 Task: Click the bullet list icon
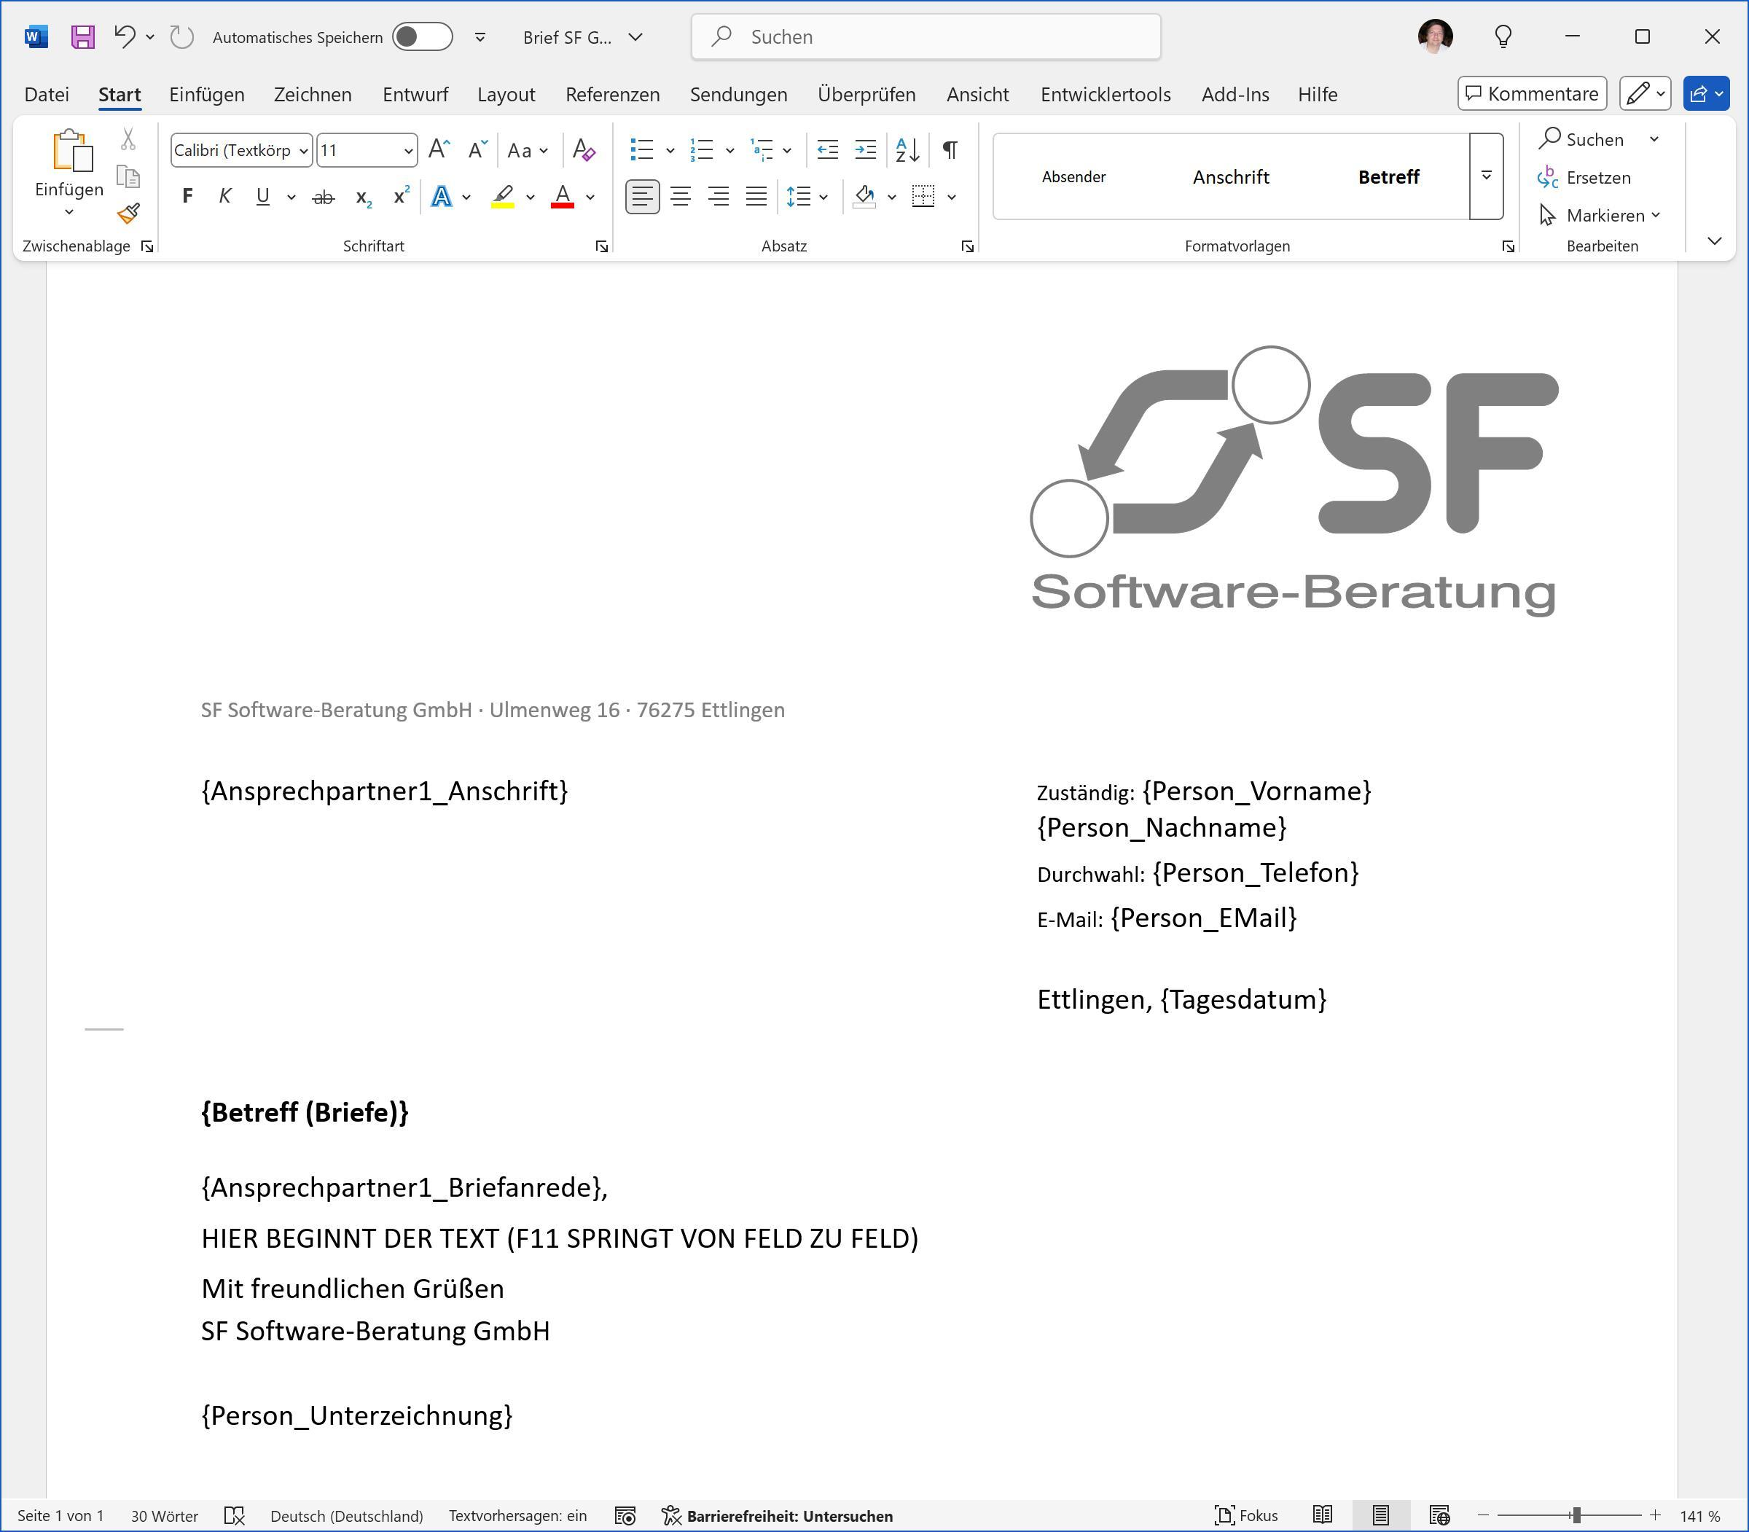pyautogui.click(x=642, y=149)
